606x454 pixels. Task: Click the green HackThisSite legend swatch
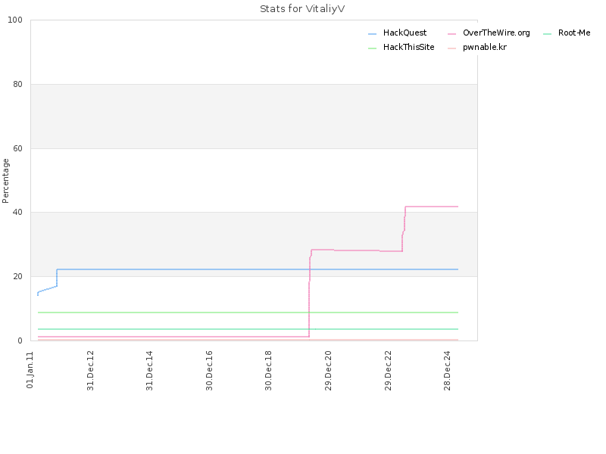tap(372, 48)
